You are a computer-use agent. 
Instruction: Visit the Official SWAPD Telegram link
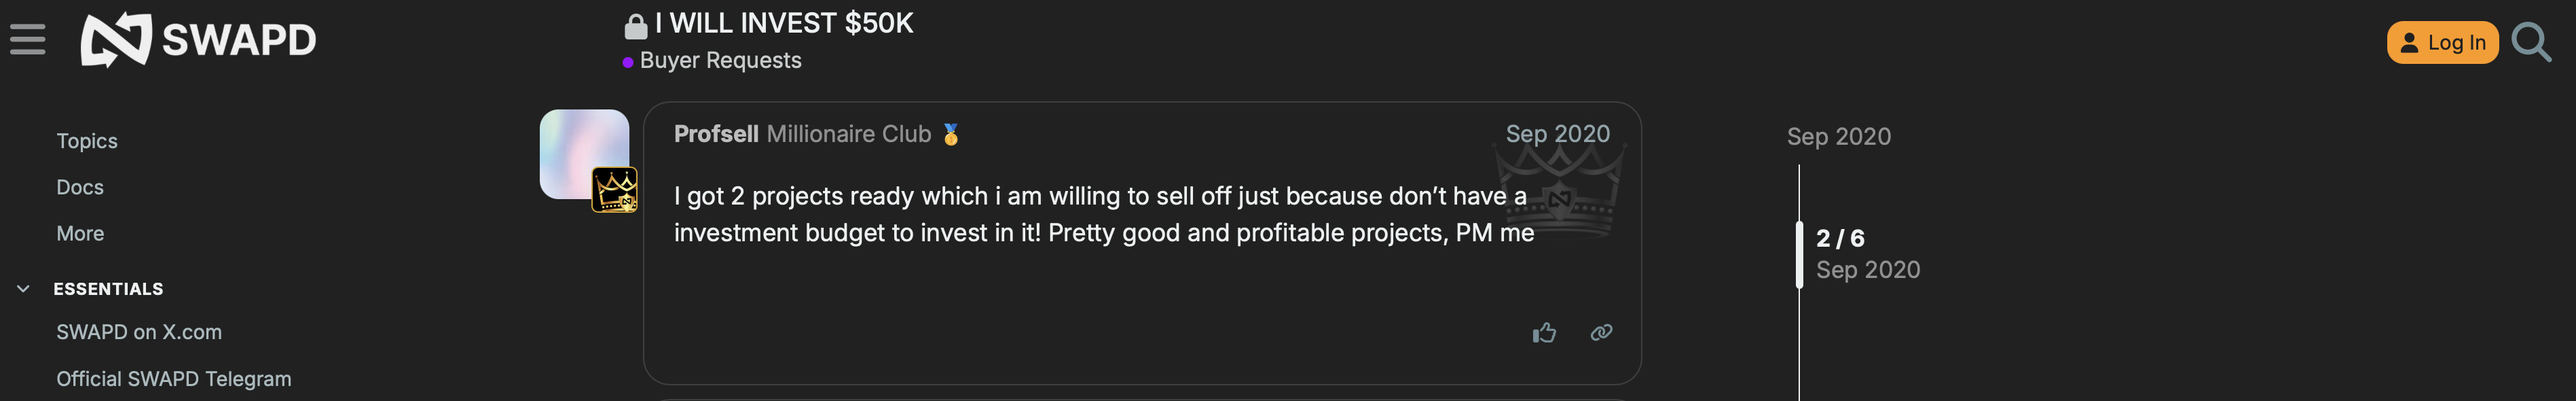[x=174, y=379]
